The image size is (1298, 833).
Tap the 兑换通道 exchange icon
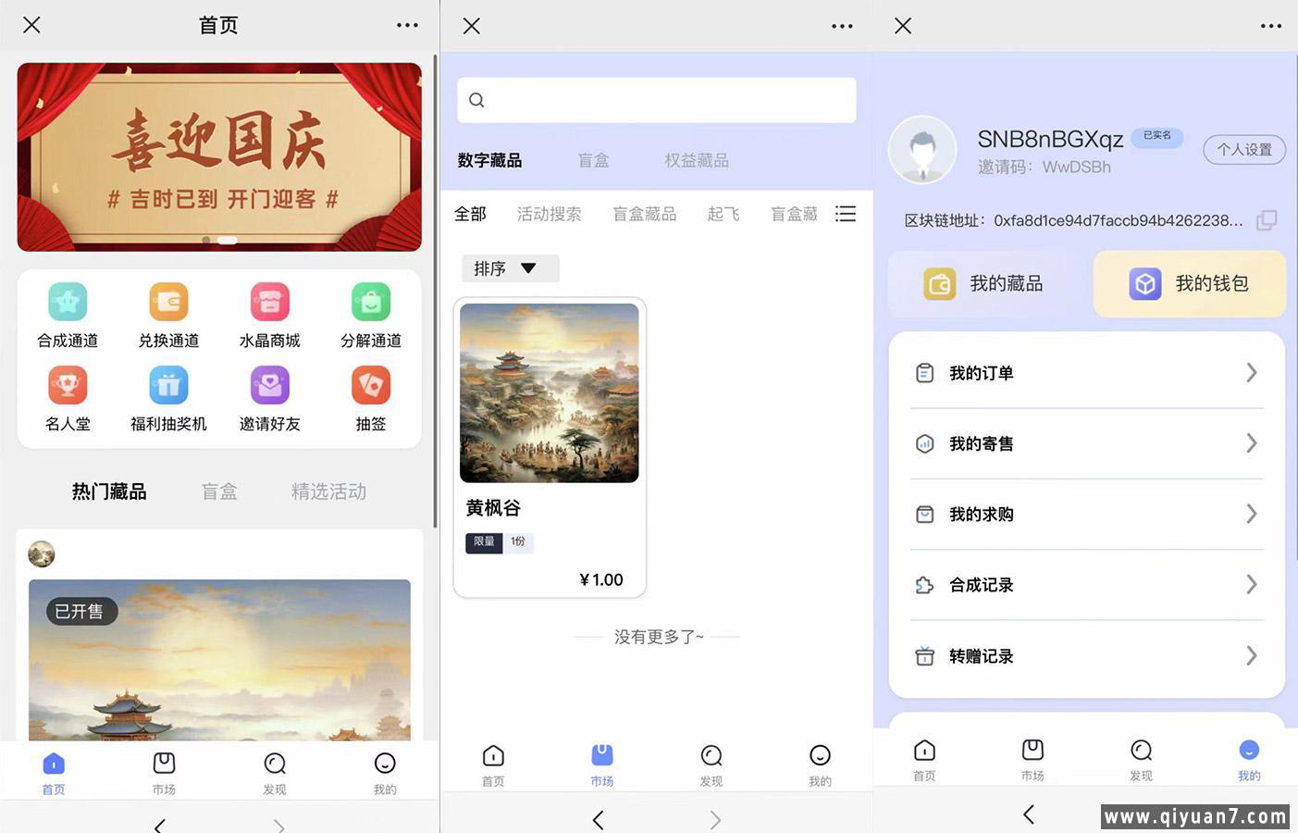[x=168, y=303]
